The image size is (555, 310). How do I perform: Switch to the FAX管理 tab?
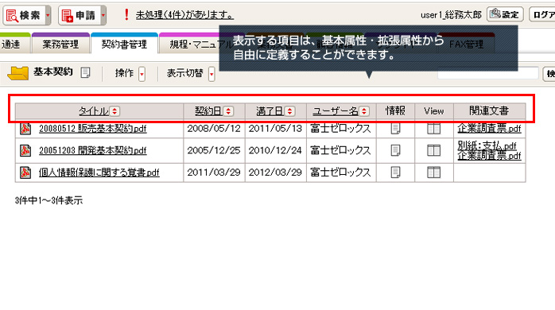466,44
